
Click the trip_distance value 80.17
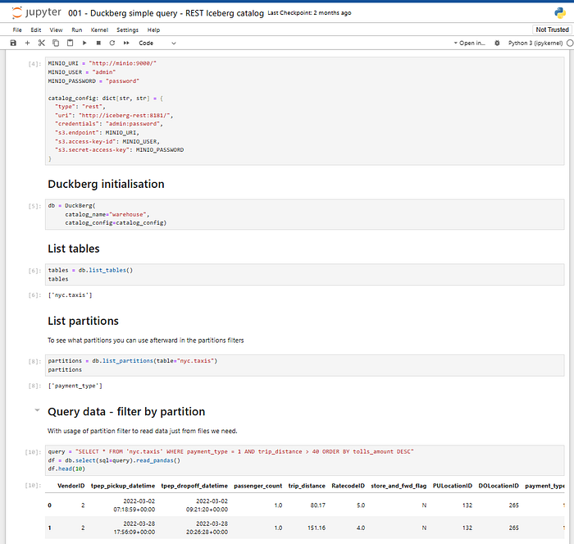click(x=318, y=505)
